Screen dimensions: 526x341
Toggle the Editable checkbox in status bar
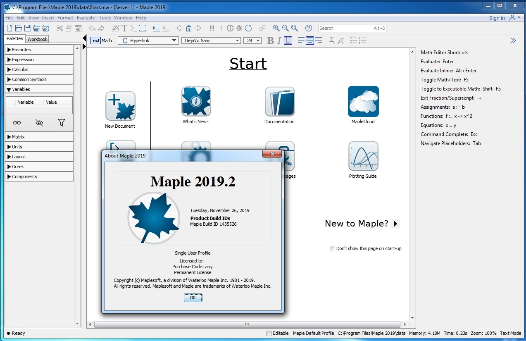point(269,333)
